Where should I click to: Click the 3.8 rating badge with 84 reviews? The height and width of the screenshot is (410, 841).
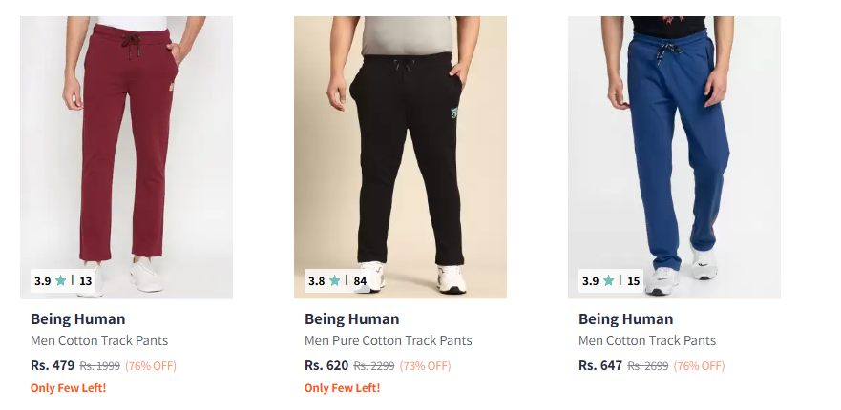(x=338, y=281)
